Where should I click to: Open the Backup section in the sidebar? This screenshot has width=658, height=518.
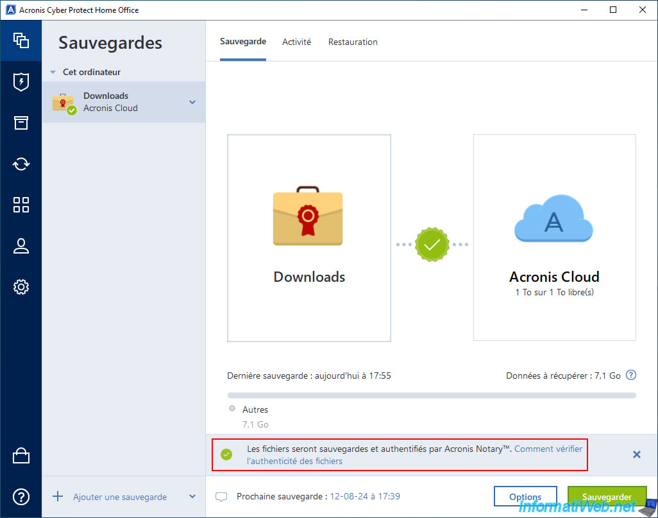pyautogui.click(x=21, y=40)
